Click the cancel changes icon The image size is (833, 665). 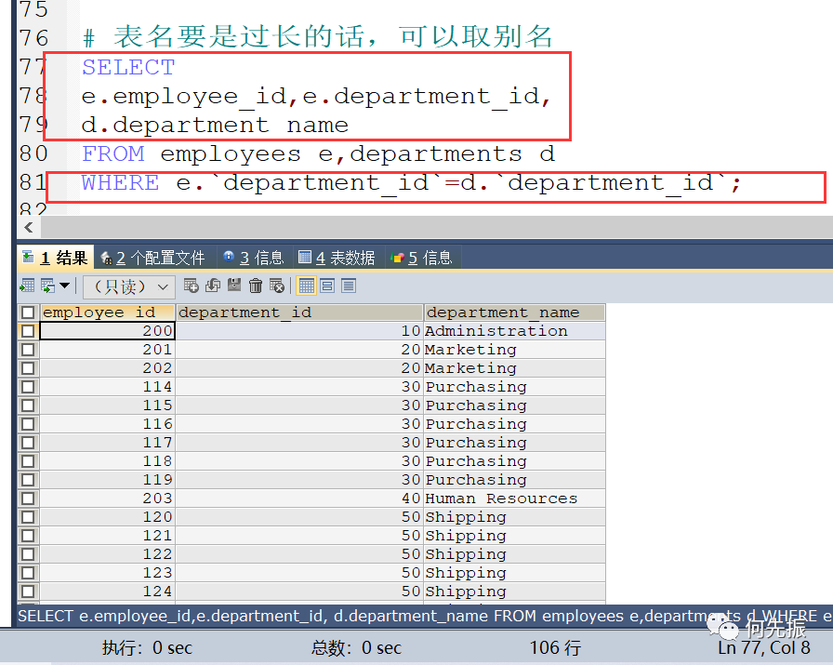click(277, 286)
